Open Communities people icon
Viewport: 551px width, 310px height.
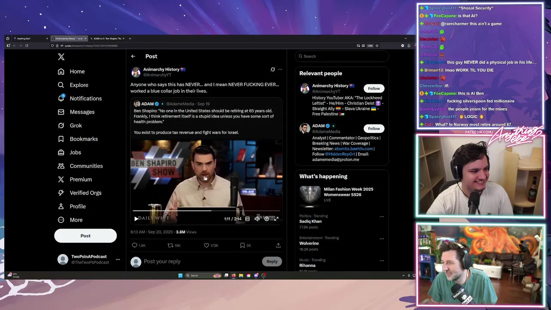[61, 166]
